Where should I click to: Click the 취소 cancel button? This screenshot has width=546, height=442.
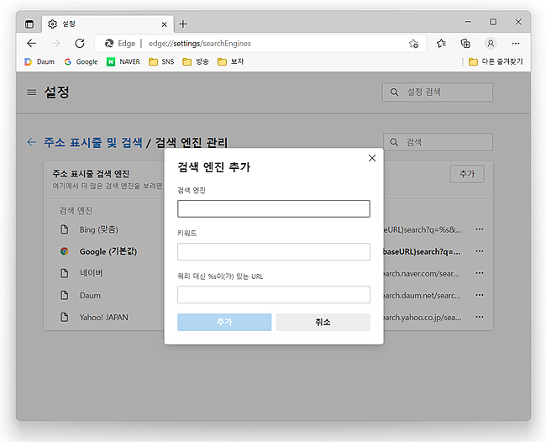tap(323, 322)
